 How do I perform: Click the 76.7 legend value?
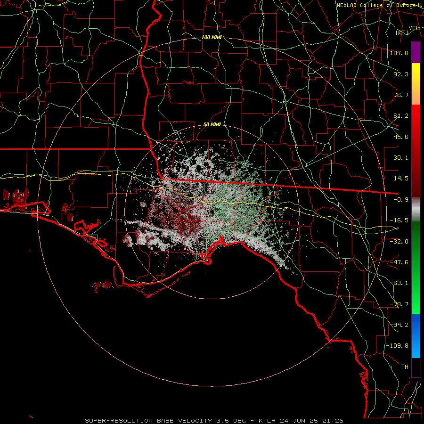click(x=401, y=95)
